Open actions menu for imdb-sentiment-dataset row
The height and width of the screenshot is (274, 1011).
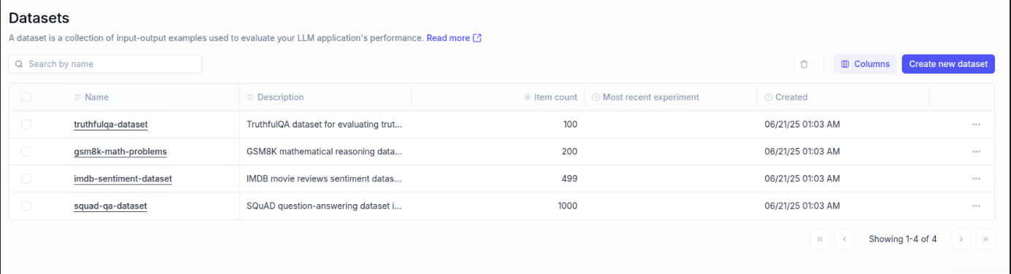click(x=976, y=179)
